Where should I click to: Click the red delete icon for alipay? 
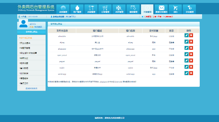(191, 42)
